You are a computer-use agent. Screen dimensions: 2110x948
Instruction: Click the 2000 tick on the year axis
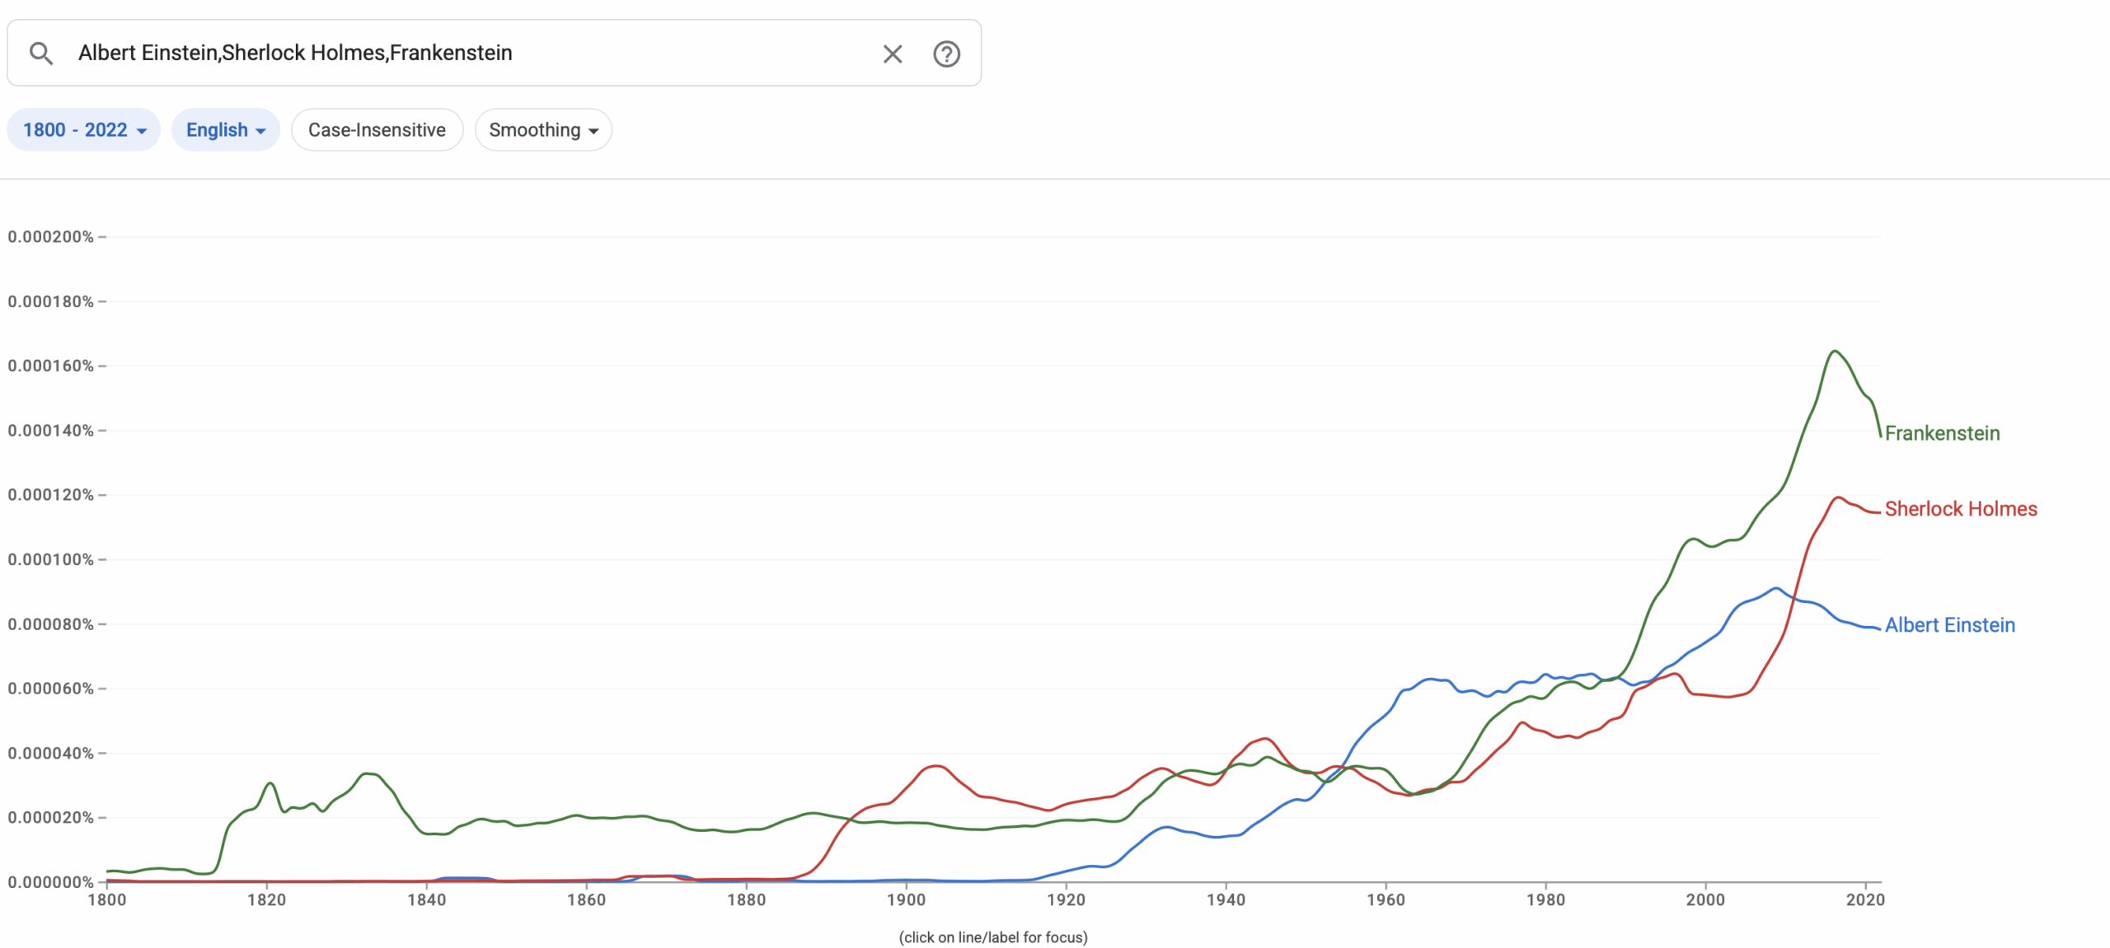click(1704, 899)
